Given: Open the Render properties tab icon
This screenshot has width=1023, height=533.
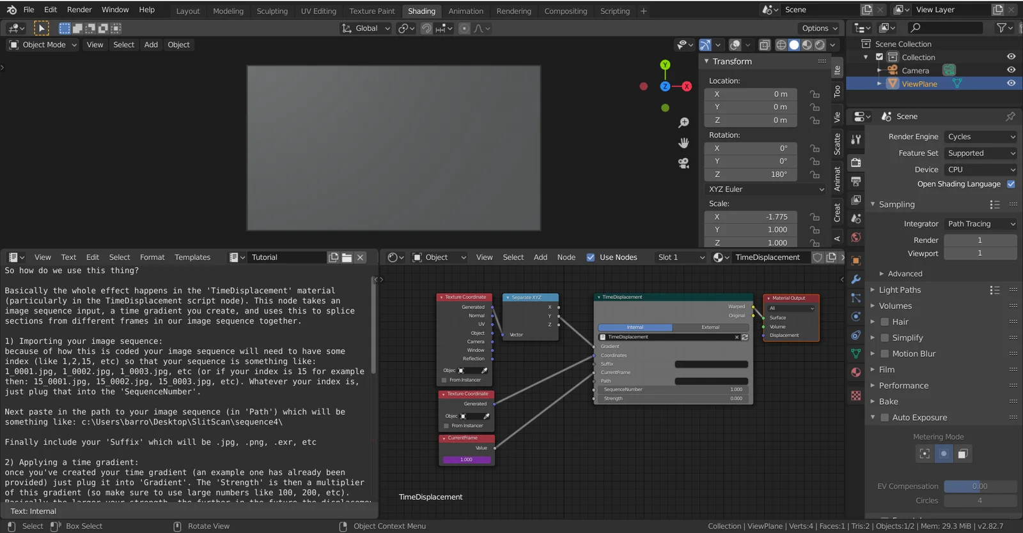Looking at the screenshot, I should coord(856,163).
